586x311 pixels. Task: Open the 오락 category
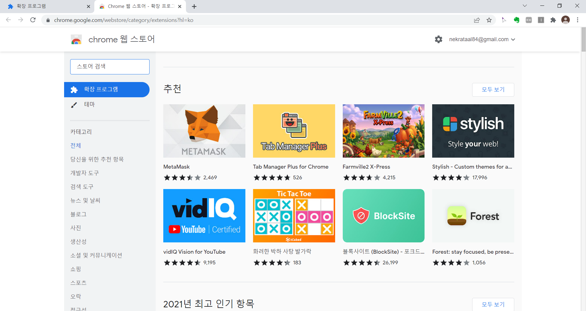pyautogui.click(x=76, y=297)
